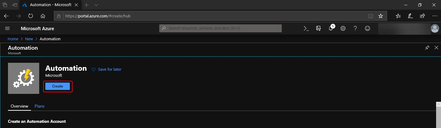Viewport: 441px width, 128px height.
Task: Click the Heart icon beside Save for later
Action: pyautogui.click(x=94, y=69)
